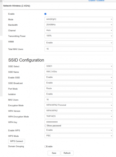Open the Port Mode dropdown showing Route

pos(79,88)
